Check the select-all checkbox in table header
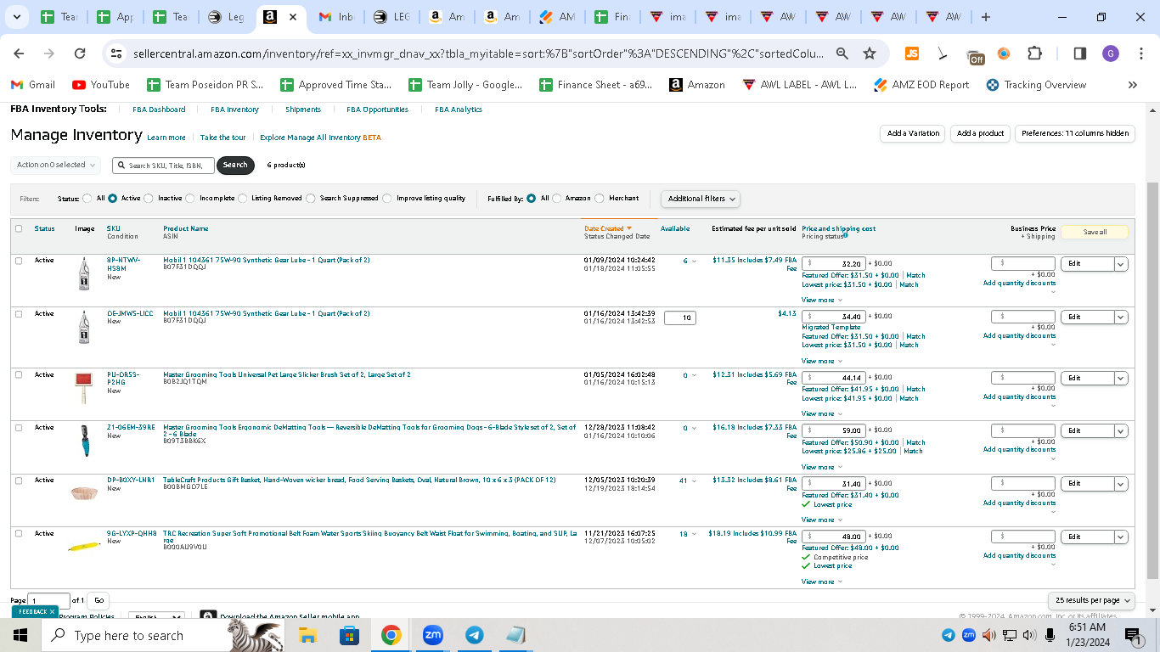The height and width of the screenshot is (652, 1160). 19,228
